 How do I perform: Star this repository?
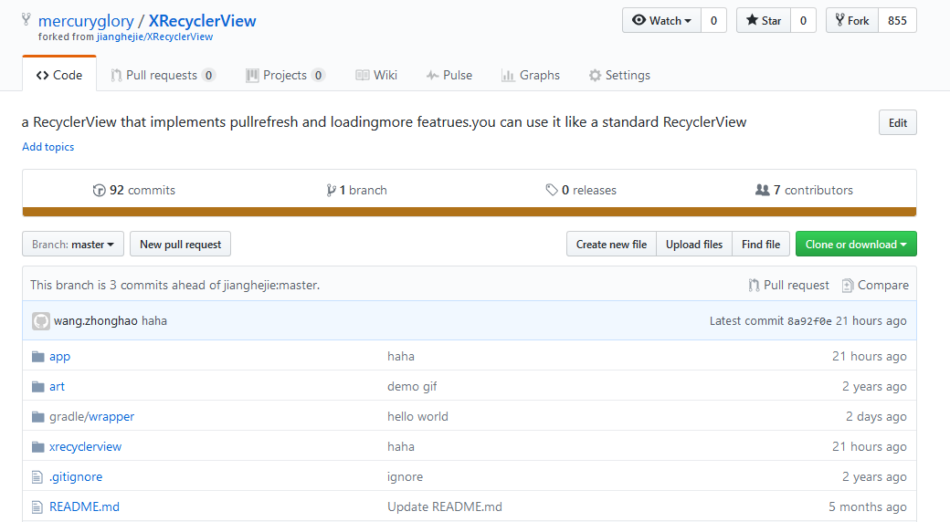(x=764, y=21)
